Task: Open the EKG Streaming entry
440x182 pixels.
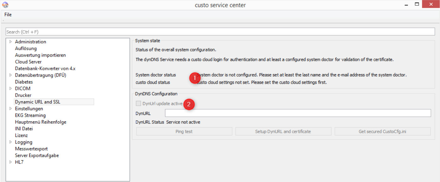Action: pos(30,115)
